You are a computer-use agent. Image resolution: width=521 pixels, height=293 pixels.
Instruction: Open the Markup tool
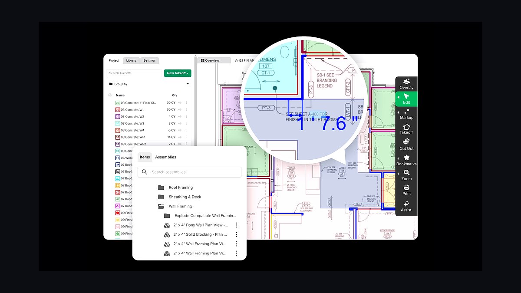[x=406, y=114]
